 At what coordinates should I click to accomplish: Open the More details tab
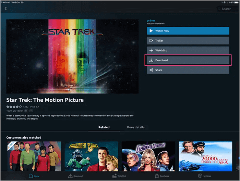[x=135, y=127]
